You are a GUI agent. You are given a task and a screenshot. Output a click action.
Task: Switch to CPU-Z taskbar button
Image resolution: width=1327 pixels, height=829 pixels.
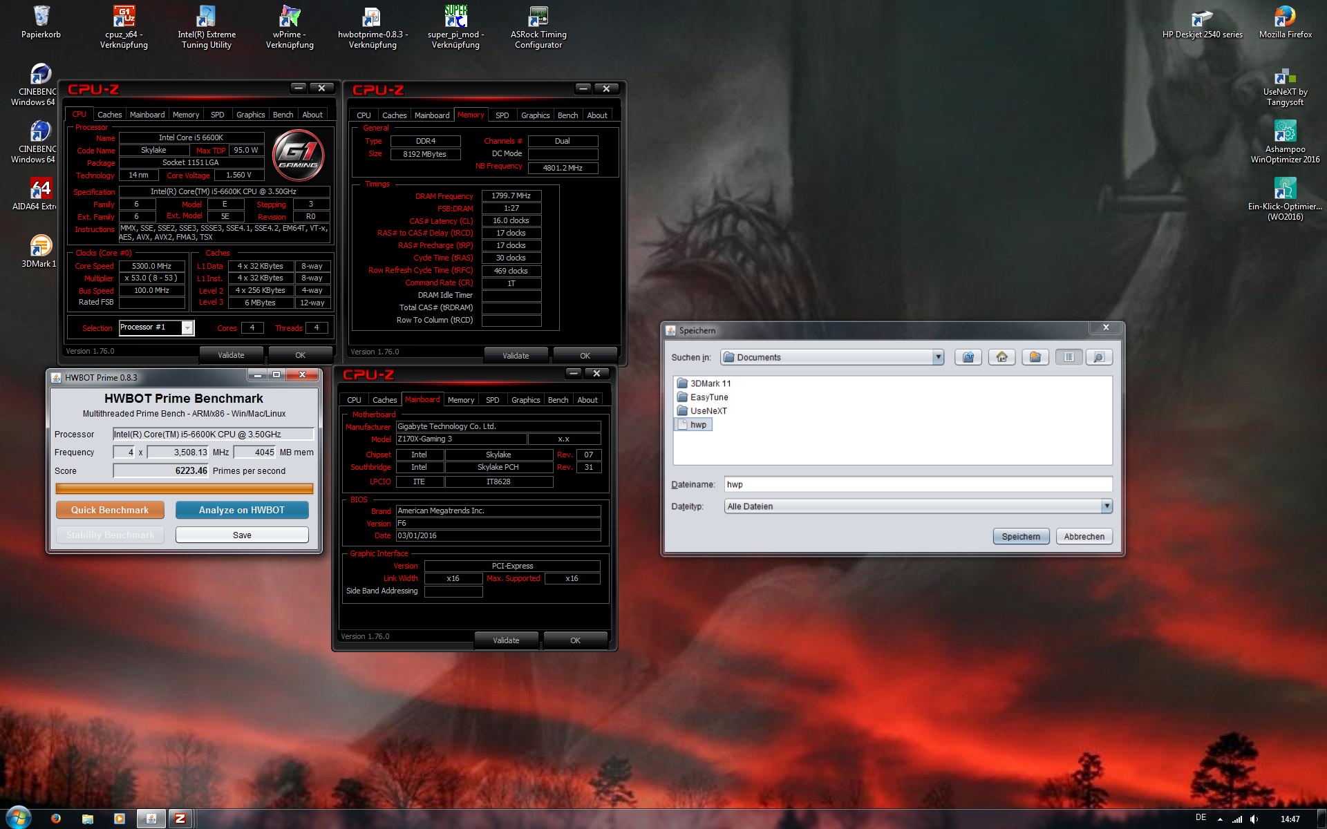tap(180, 819)
